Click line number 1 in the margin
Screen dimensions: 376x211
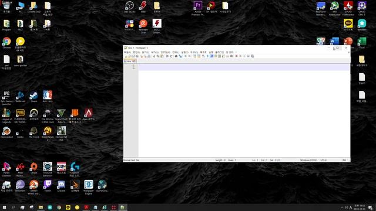click(x=133, y=67)
